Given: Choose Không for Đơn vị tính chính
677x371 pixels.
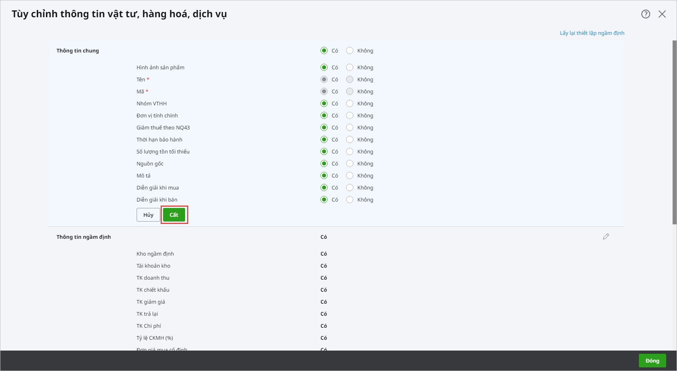Looking at the screenshot, I should click(350, 115).
